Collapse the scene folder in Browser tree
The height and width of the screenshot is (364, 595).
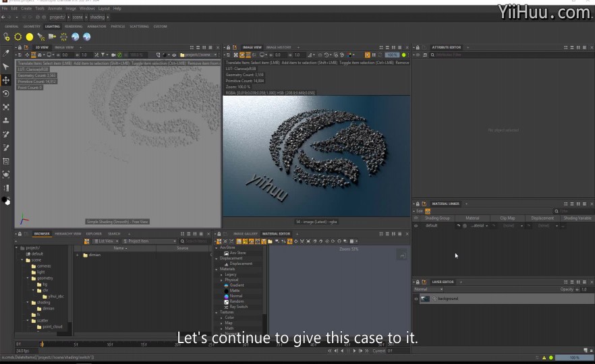(22, 260)
